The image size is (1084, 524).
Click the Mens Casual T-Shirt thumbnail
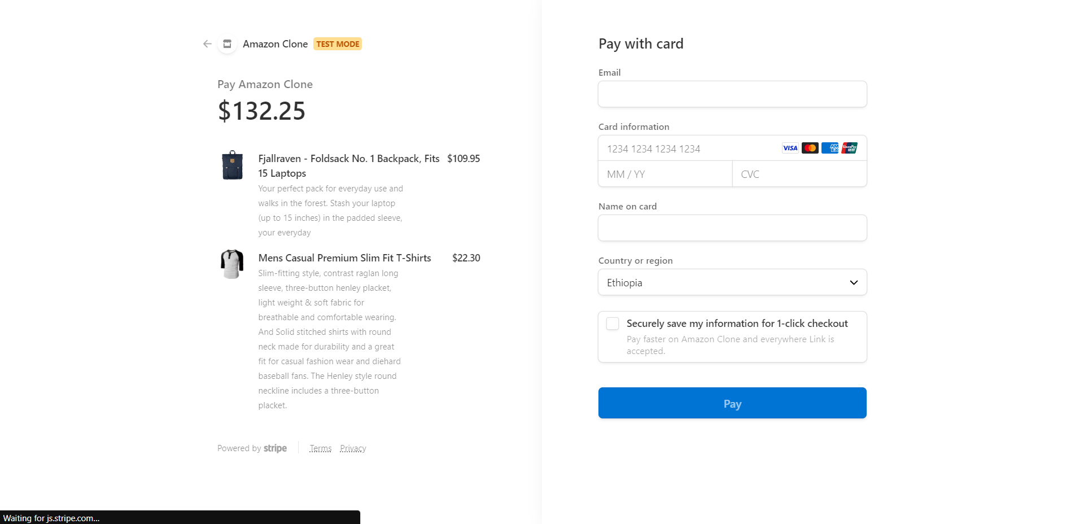(232, 264)
